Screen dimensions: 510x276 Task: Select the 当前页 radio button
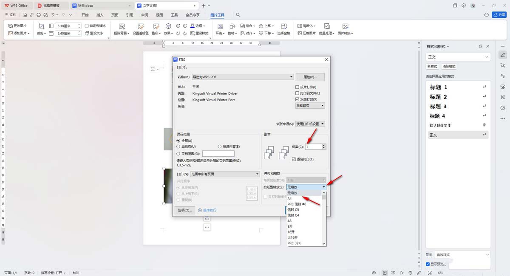coord(178,146)
